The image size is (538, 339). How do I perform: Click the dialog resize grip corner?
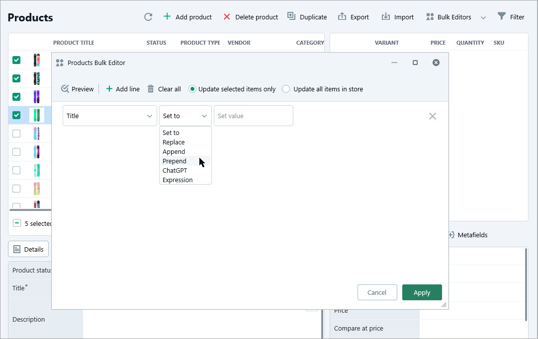444,304
